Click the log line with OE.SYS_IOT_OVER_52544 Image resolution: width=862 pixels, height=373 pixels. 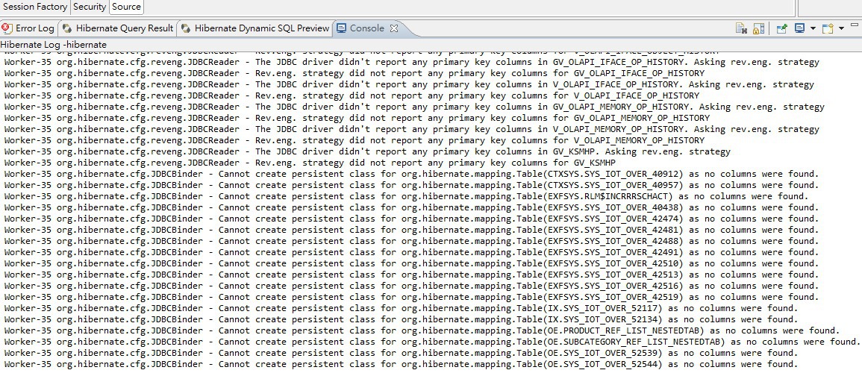(401, 364)
